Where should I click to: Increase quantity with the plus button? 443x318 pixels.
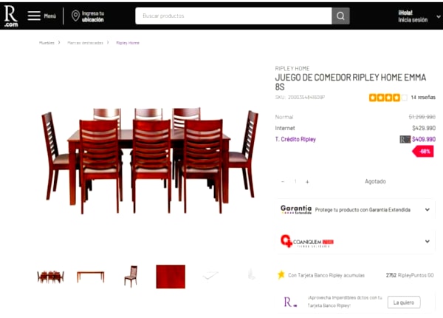(x=307, y=182)
